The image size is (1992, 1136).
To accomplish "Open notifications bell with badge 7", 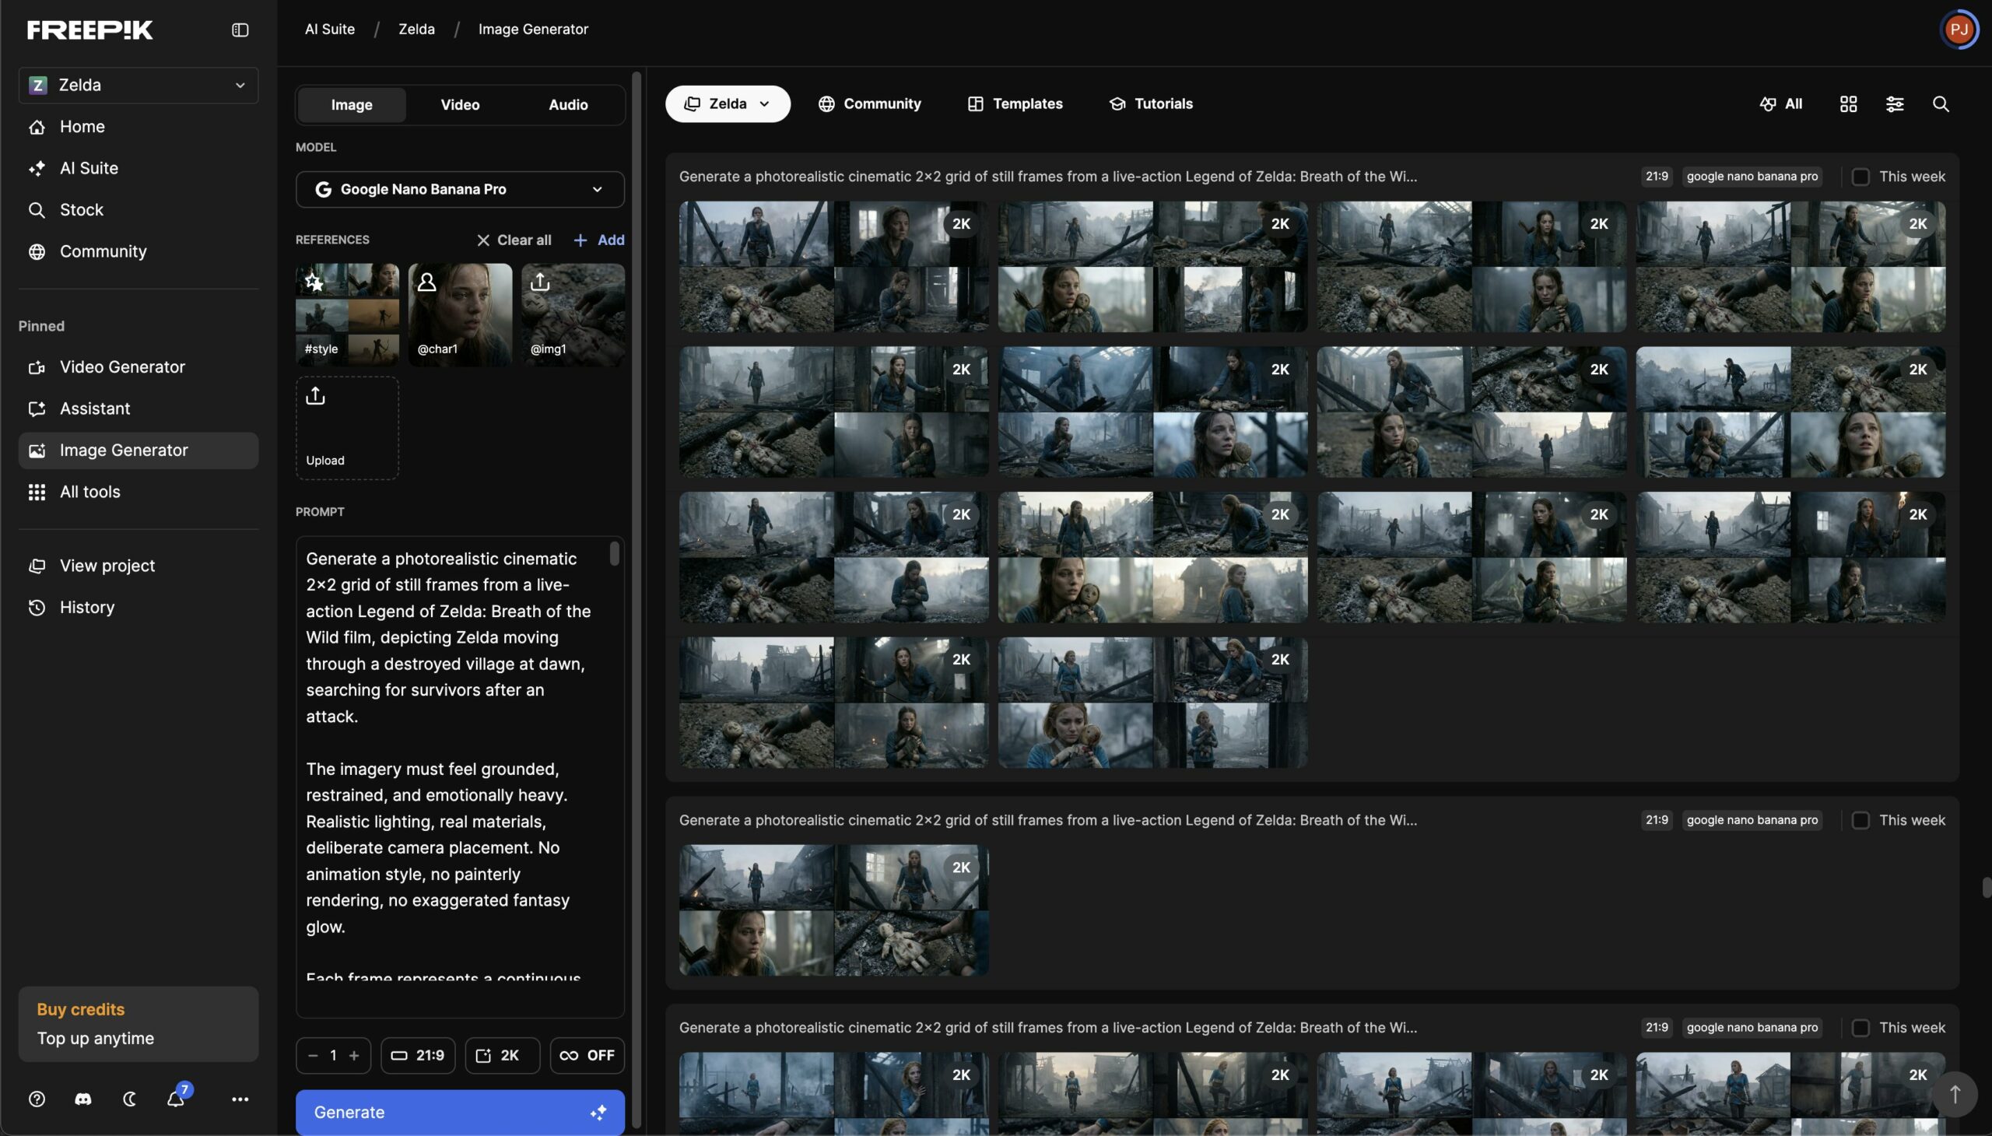I will [x=177, y=1097].
